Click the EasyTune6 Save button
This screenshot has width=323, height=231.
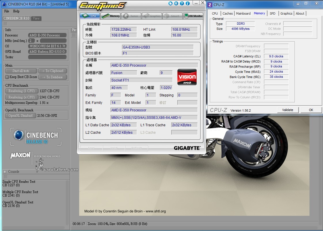[91, 148]
